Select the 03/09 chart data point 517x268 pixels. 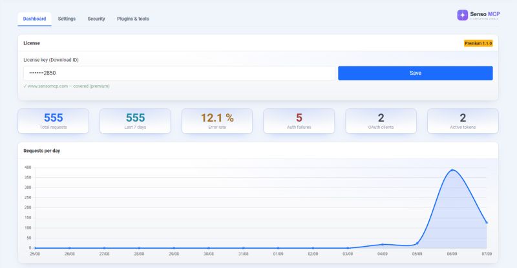(x=348, y=248)
